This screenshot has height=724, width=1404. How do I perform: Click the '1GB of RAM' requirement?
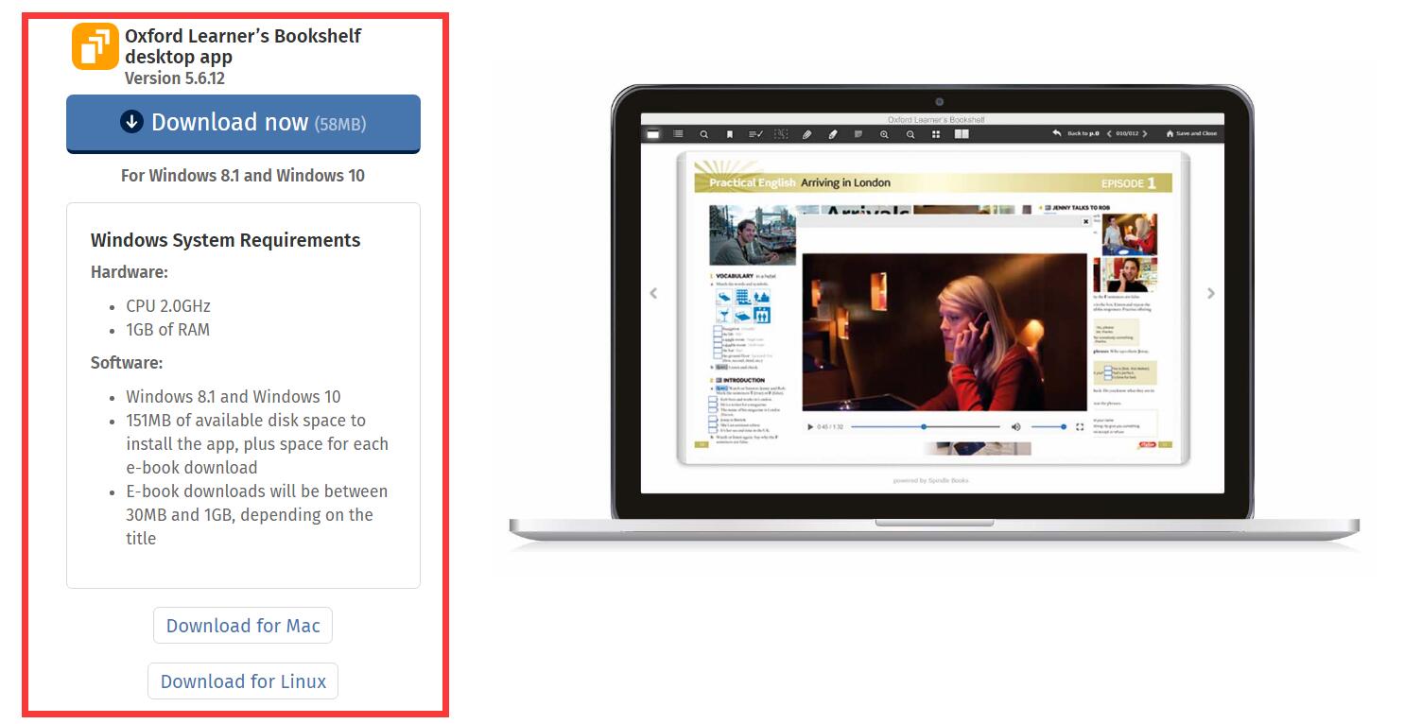pyautogui.click(x=168, y=330)
